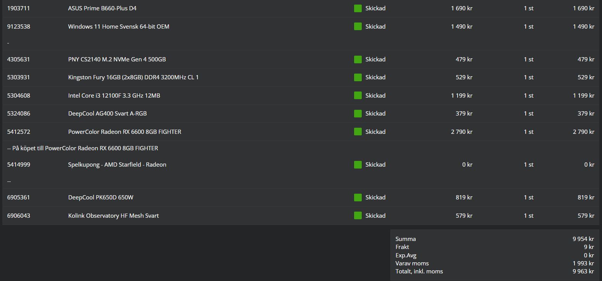Click the row total in the DeepCool AG400 row

tap(586, 114)
